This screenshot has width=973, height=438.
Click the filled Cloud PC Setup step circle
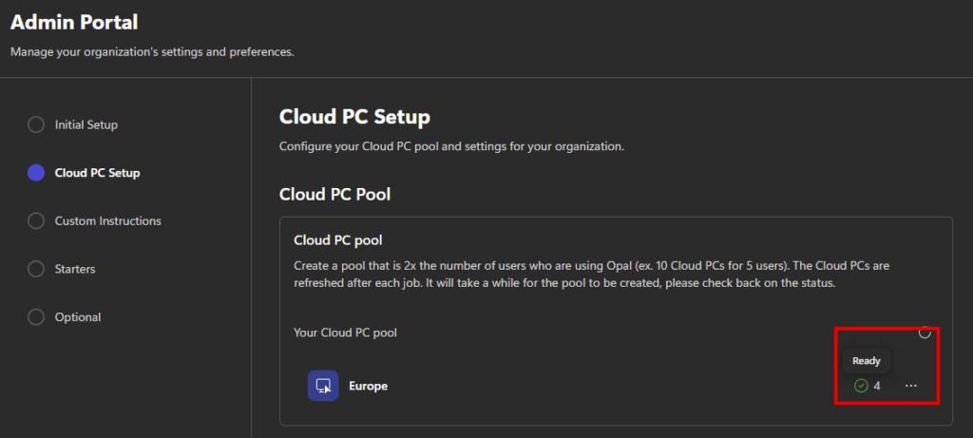[36, 173]
